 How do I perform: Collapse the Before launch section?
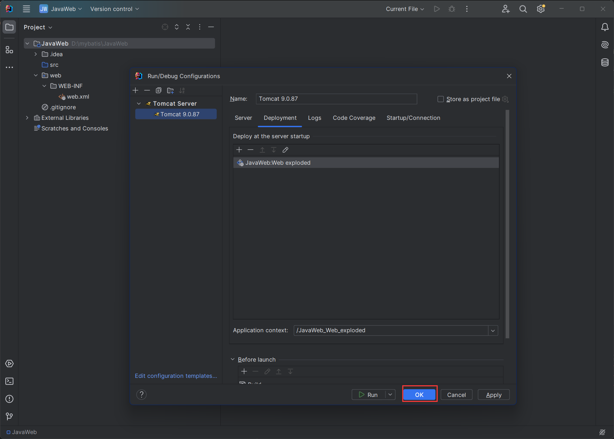[x=233, y=359]
